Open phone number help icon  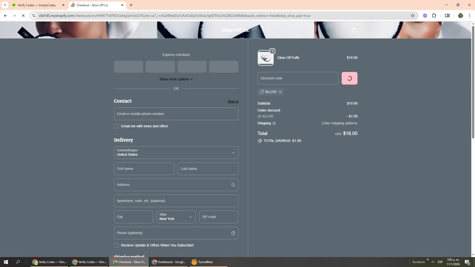233,233
